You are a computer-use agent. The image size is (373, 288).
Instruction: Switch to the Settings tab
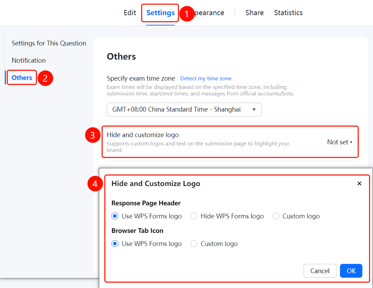[160, 13]
